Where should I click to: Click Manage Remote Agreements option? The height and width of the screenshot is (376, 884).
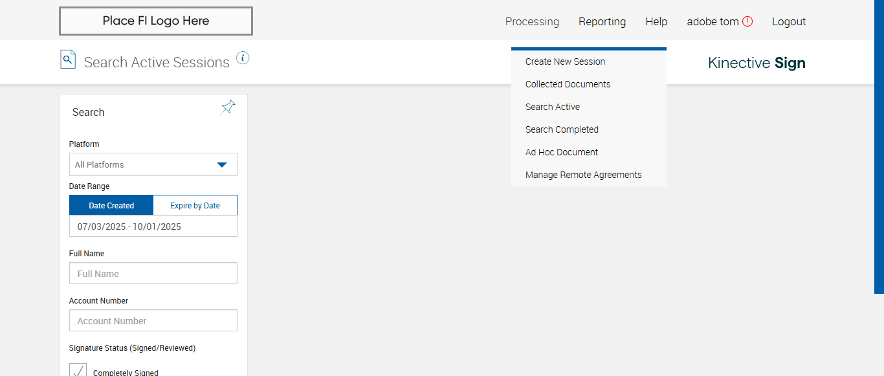pyautogui.click(x=583, y=175)
